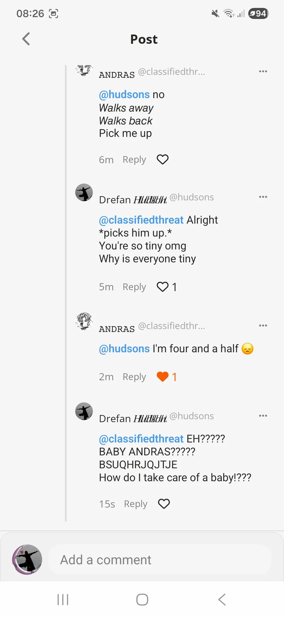Reply to Drefan's 5m old comment
Viewport: 284px width, 617px height.
[x=134, y=287]
